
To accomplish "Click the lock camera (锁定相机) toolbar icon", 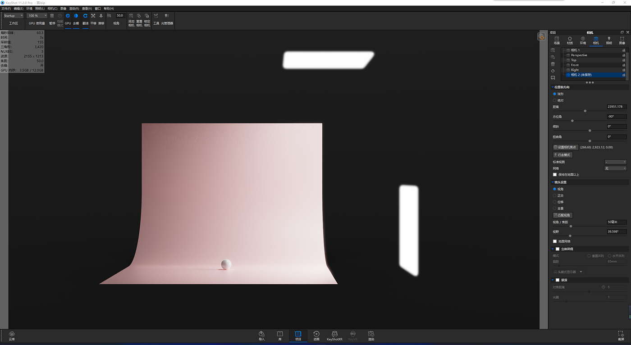I will (x=147, y=19).
